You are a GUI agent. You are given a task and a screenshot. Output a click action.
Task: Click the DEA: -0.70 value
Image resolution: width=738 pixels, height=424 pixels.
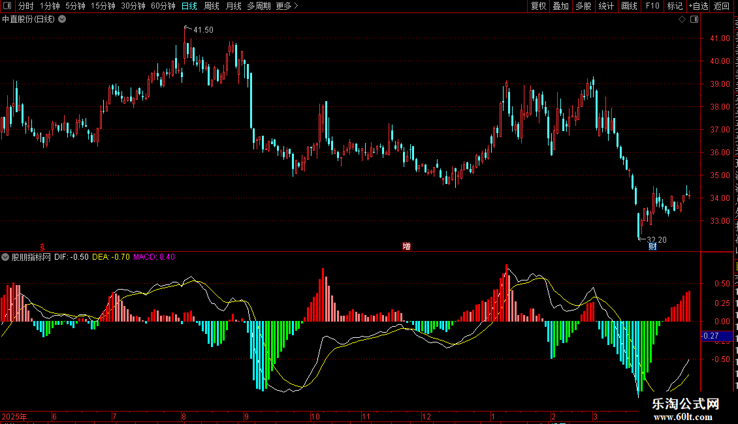click(x=110, y=257)
